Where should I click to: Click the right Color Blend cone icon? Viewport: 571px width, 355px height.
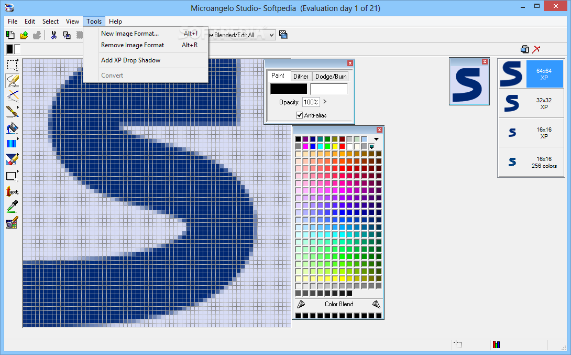[x=376, y=304]
